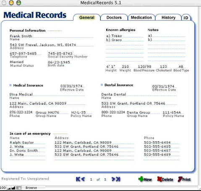Jump to the last record arrow
This screenshot has height=191, width=201.
118,179
